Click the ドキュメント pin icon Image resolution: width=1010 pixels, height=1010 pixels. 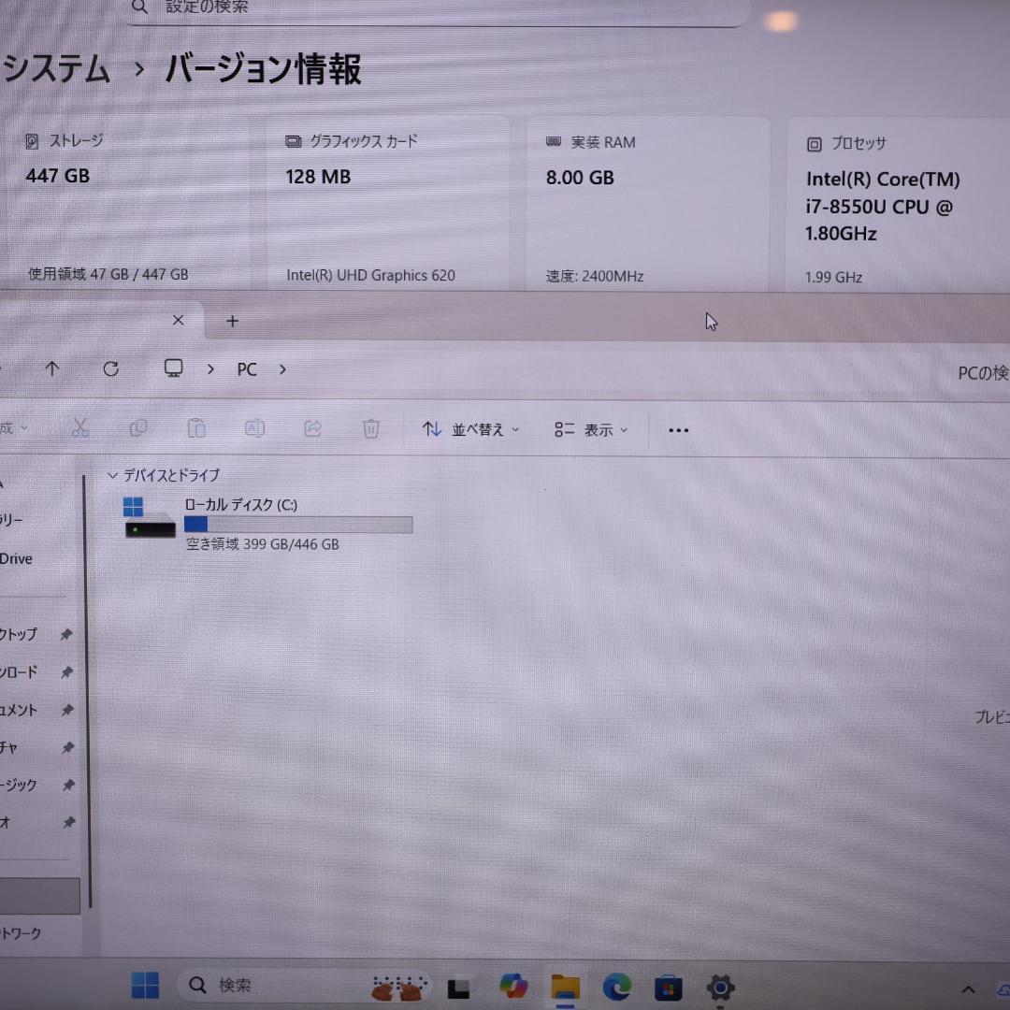66,710
